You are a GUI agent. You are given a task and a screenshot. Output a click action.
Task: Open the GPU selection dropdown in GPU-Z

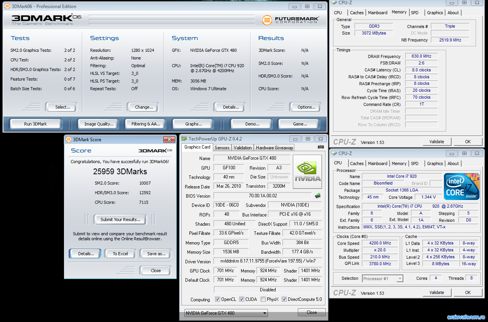(x=226, y=313)
